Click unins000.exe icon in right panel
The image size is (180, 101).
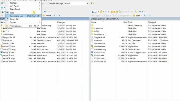(92, 46)
